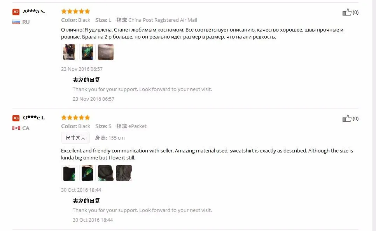Click thumbs-up icon on O***e I. review
The width and height of the screenshot is (376, 231).
pyautogui.click(x=347, y=118)
